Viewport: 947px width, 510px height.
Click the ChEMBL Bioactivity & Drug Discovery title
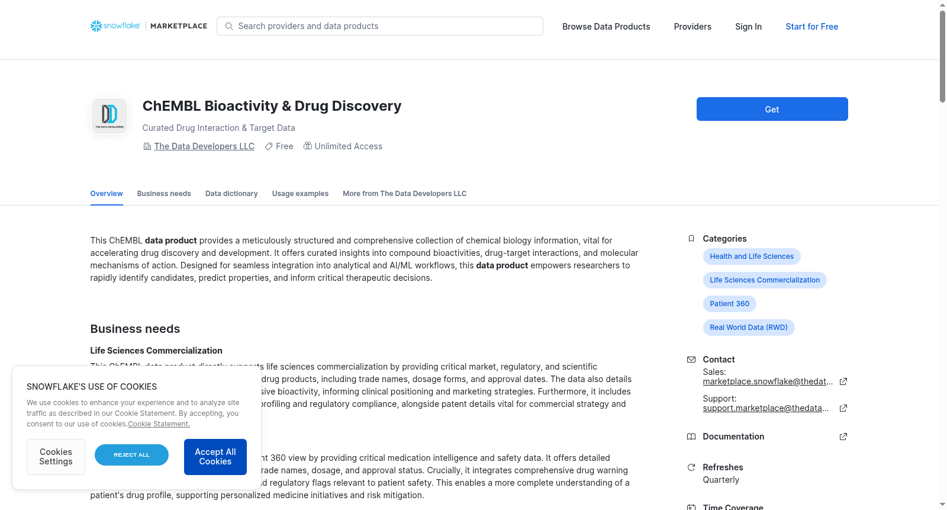(x=272, y=106)
